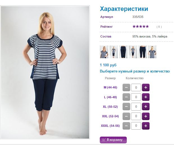Decrease XXL (52-54) quantity
Image resolution: width=174 pixels, height=145 pixels.
pyautogui.click(x=126, y=116)
